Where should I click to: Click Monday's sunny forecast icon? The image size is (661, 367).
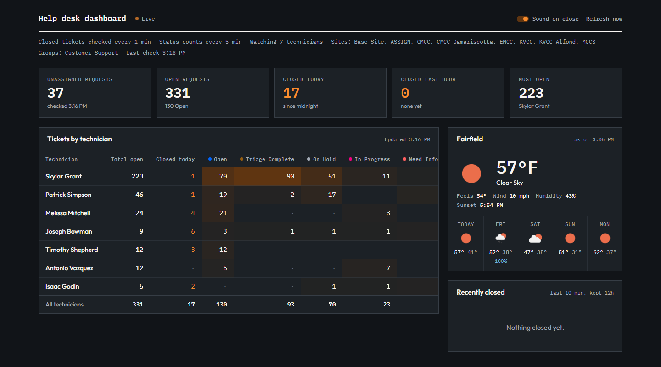pyautogui.click(x=605, y=238)
